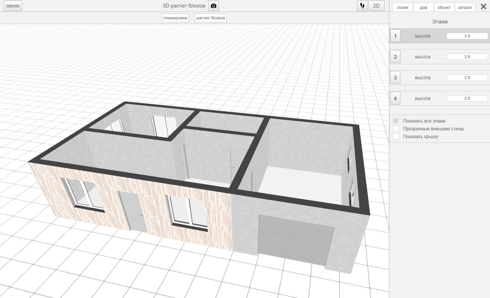Close the right side panel
The width and height of the screenshot is (490, 298).
483,7
